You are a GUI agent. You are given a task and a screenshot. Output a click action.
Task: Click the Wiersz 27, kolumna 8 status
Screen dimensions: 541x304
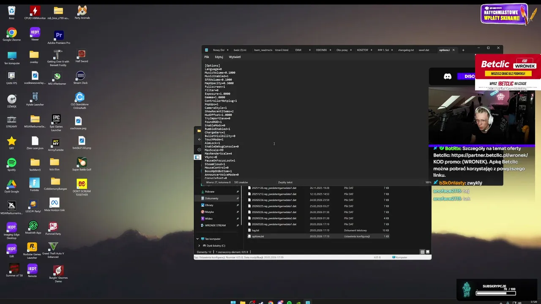tap(218, 182)
